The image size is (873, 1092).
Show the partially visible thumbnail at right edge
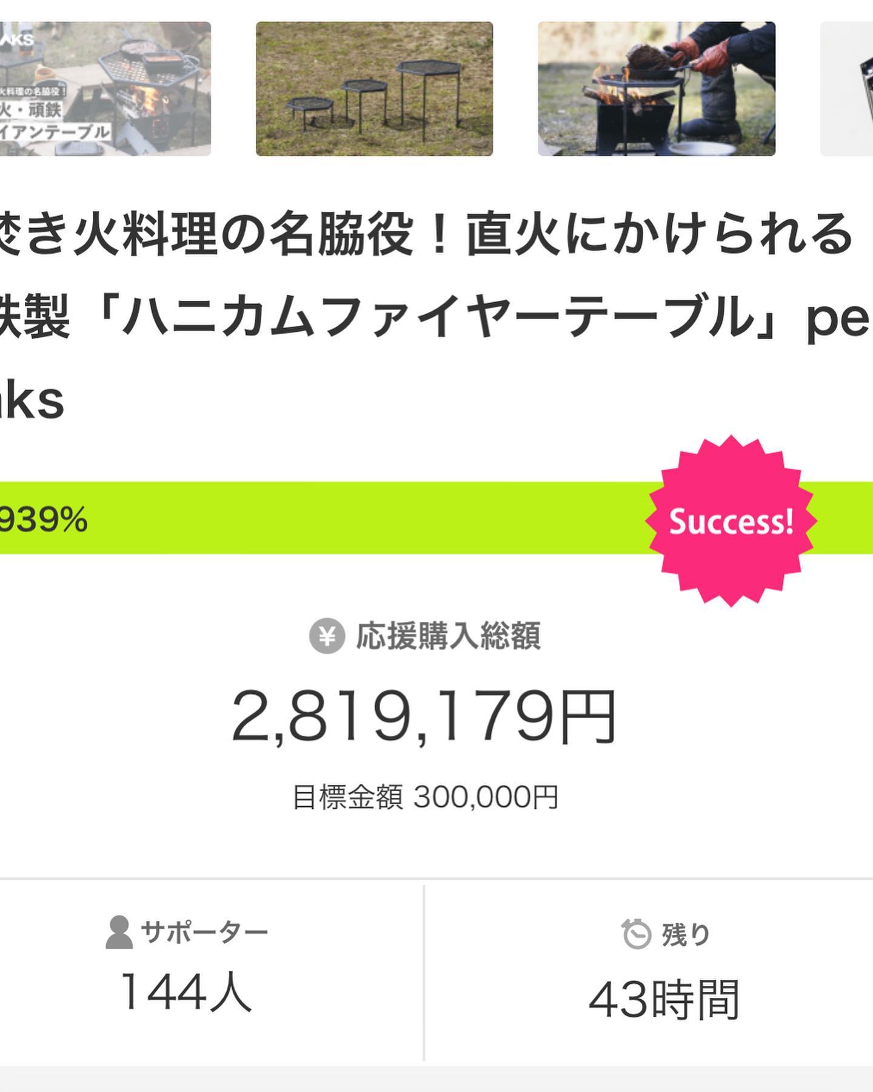point(848,89)
